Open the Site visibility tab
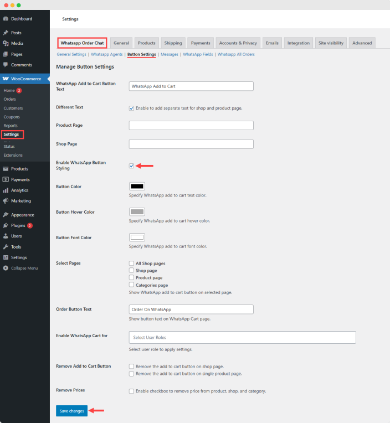 331,43
